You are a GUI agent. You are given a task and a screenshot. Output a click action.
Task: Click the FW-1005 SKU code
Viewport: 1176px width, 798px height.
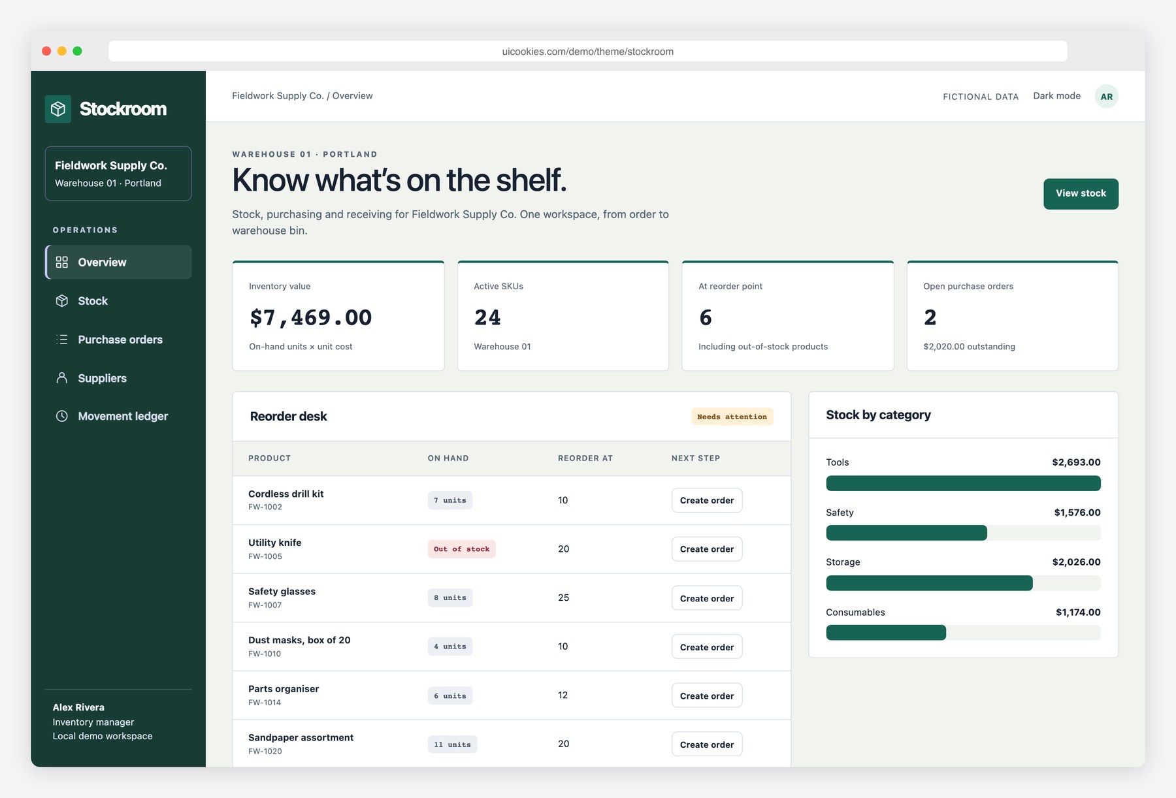tap(265, 556)
